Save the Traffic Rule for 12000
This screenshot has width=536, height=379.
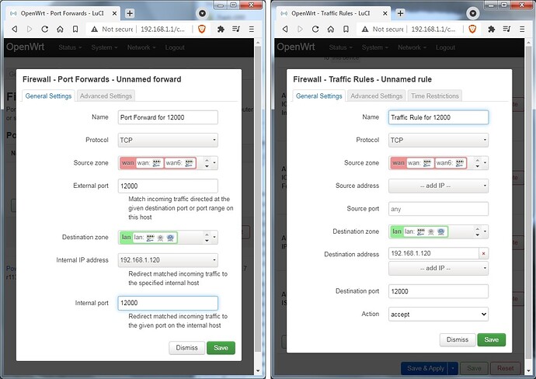click(x=491, y=339)
